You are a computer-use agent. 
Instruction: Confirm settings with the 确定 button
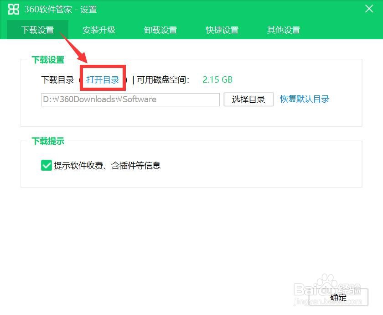point(338,297)
